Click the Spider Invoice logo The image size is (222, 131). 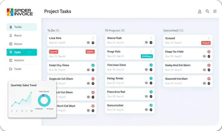[20, 12]
